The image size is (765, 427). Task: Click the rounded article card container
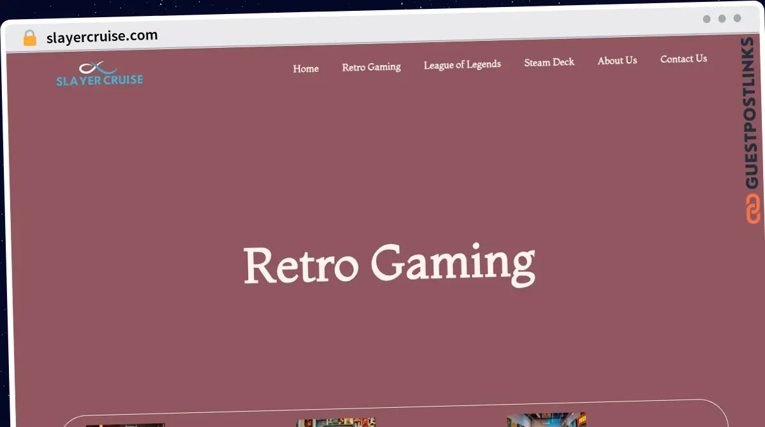(395, 414)
